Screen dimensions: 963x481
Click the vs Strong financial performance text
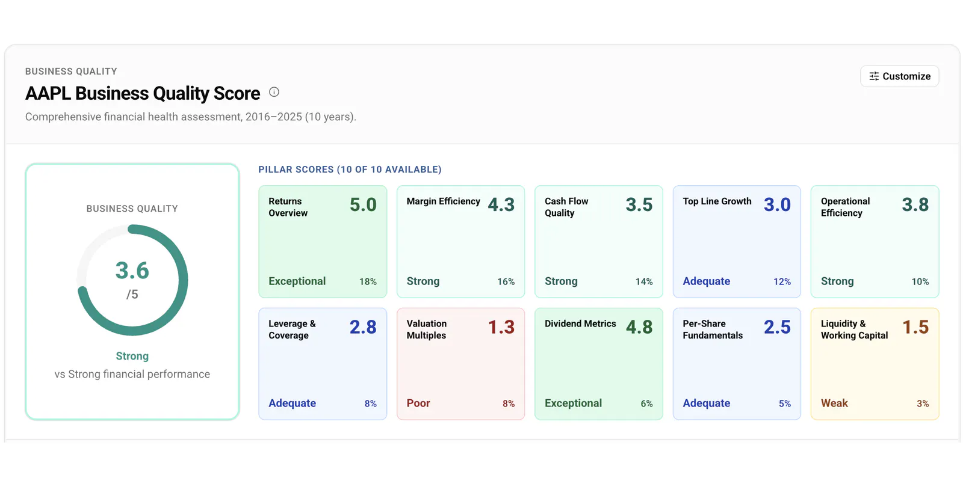132,374
